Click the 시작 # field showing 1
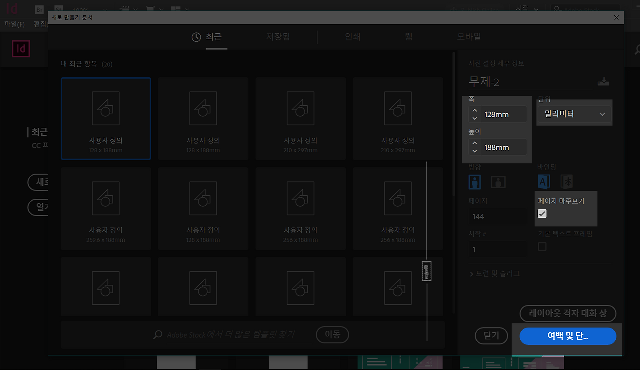The height and width of the screenshot is (370, 640). tap(498, 250)
